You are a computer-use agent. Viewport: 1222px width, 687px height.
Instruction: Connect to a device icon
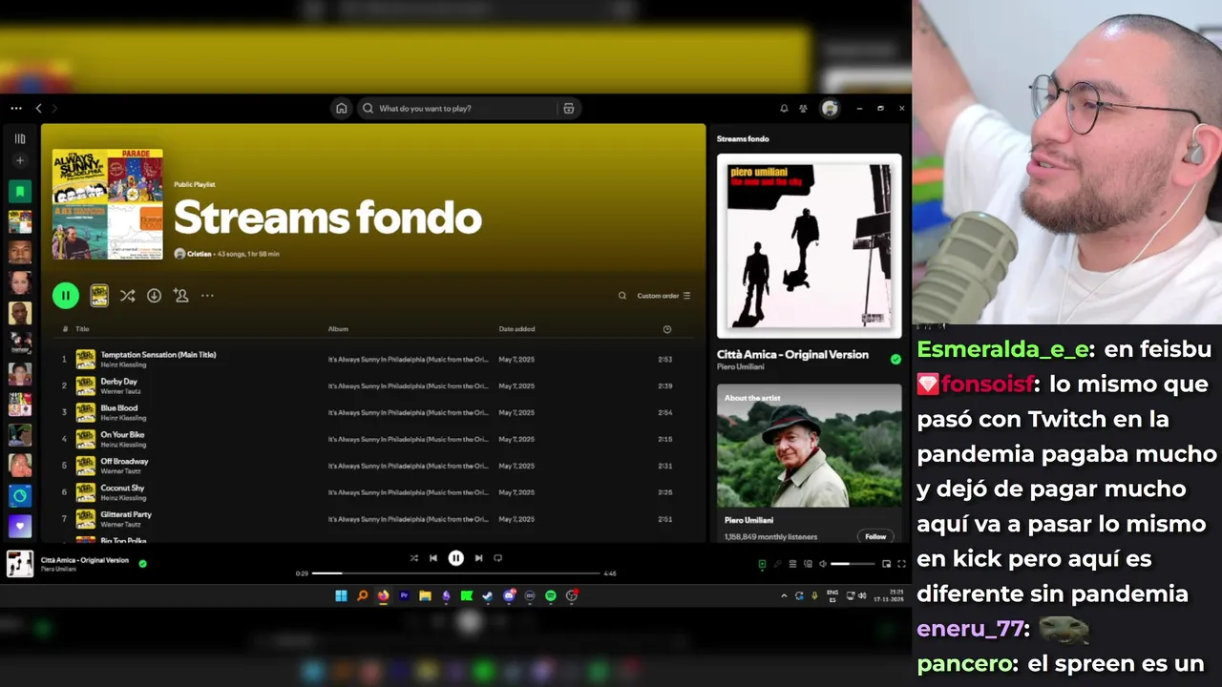tap(808, 564)
